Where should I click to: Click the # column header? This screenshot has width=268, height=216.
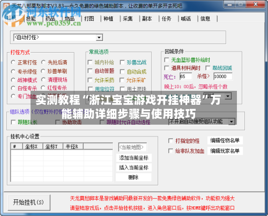coord(17,146)
